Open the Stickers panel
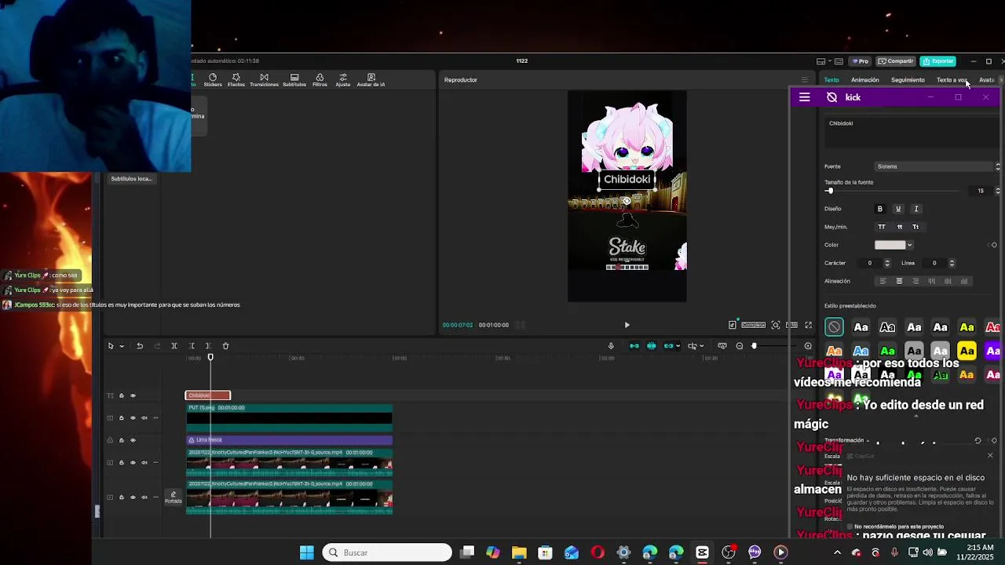The height and width of the screenshot is (565, 1005). (x=213, y=79)
